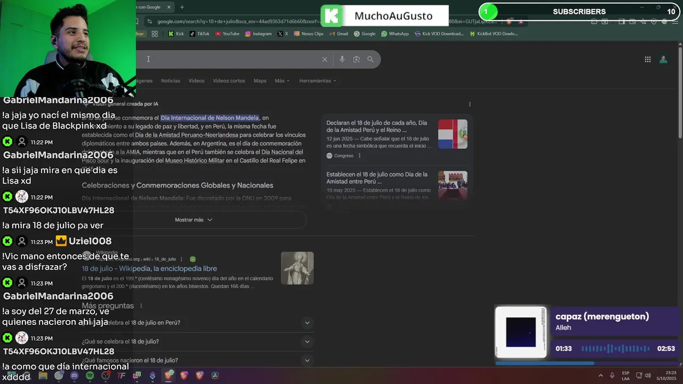Viewport: 683px width, 384px height.
Task: Open the YouTube bookmark
Action: (227, 34)
